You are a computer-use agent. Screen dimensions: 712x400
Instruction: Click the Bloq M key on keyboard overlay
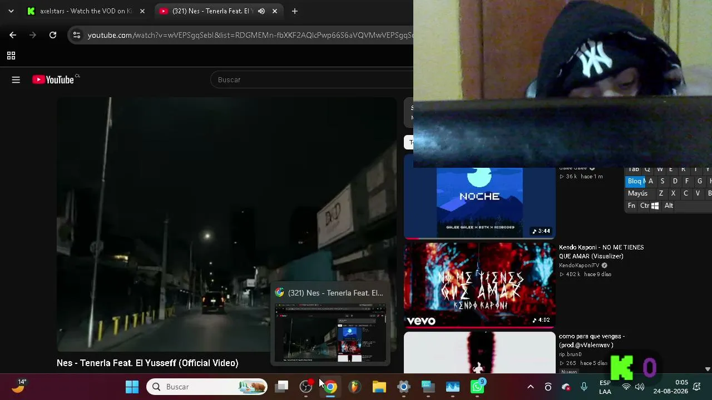(635, 181)
